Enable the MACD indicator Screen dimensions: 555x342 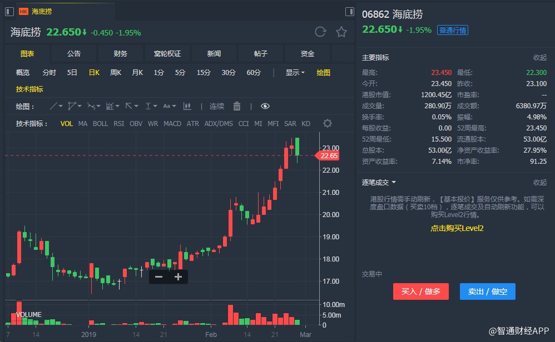pyautogui.click(x=172, y=124)
